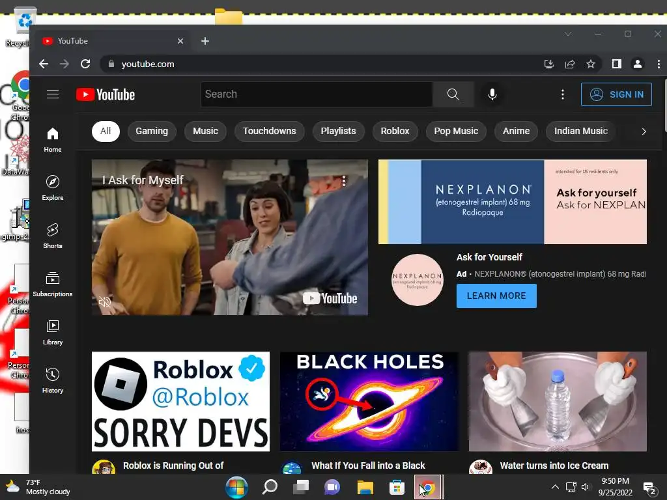Image resolution: width=667 pixels, height=500 pixels.
Task: Click the volume speaker tray icon
Action: coord(586,487)
